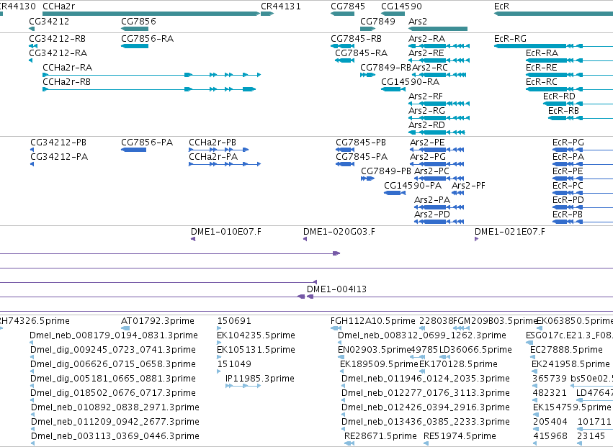Image resolution: width=613 pixels, height=447 pixels.
Task: Select protein CG14590-PA
Action: (x=395, y=193)
